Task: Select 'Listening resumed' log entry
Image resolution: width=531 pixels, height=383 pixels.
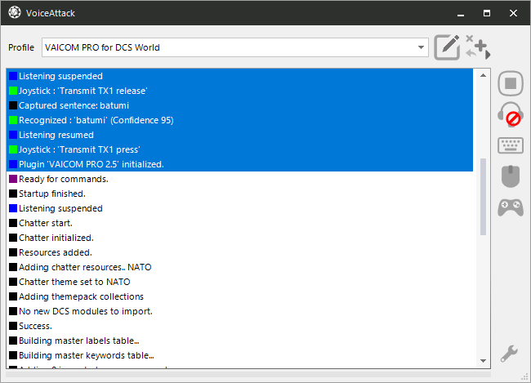Action: point(239,135)
